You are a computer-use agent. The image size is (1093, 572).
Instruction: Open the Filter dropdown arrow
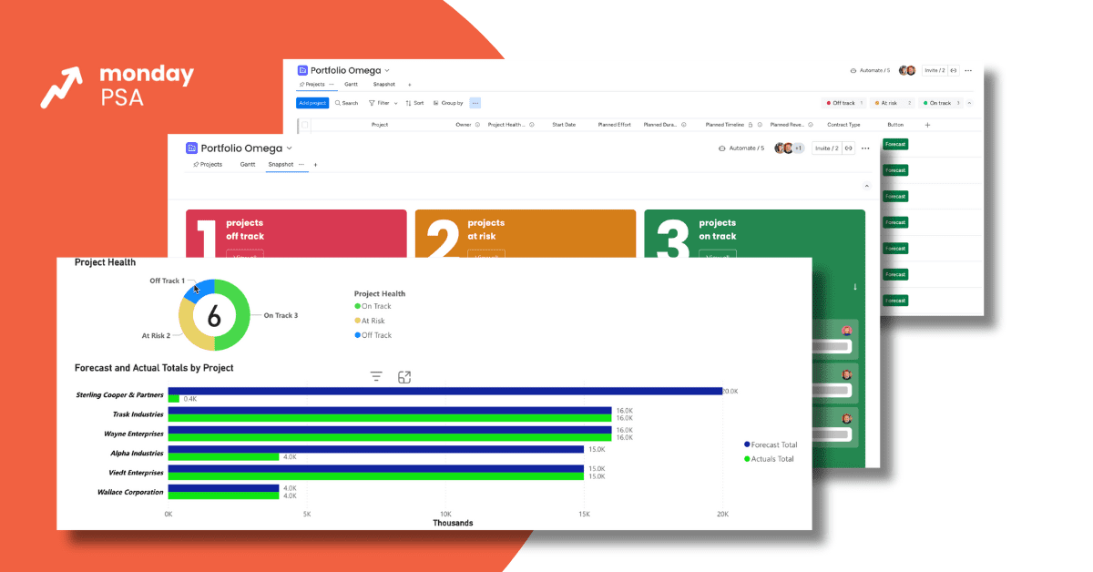pos(396,103)
